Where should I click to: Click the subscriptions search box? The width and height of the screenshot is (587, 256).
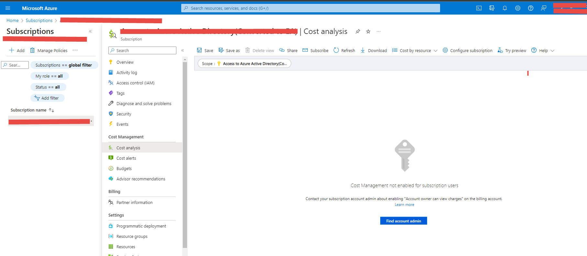15,65
